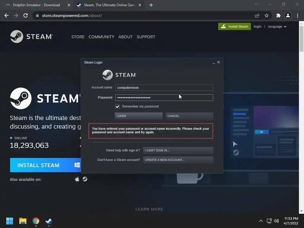Viewport: 304px width, 228px height.
Task: Click CREATE A NEW ACCOUNT button
Action: [178, 160]
